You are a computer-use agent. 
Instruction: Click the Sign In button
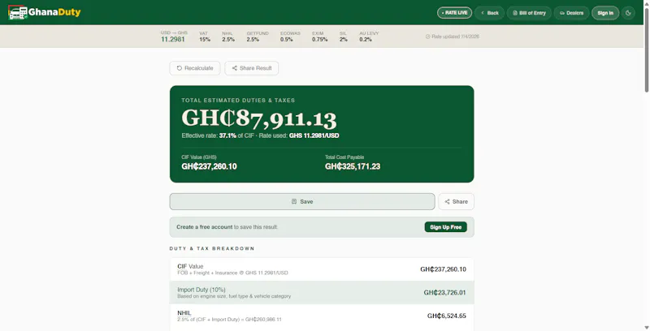click(605, 13)
